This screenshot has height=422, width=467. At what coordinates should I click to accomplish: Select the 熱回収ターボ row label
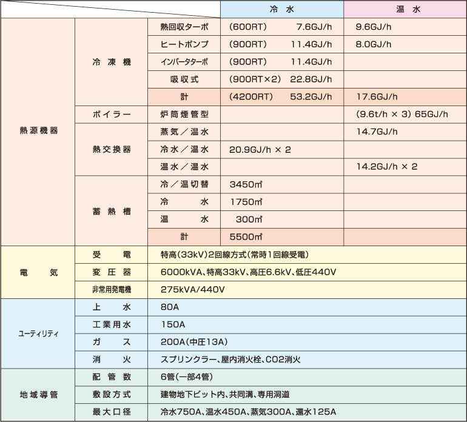point(184,27)
